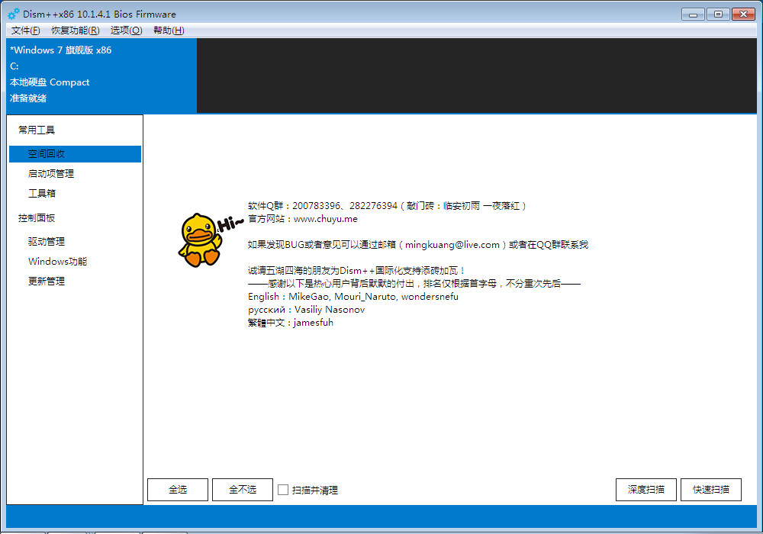Open the 帮助(H) menu
This screenshot has width=763, height=534.
[x=169, y=31]
